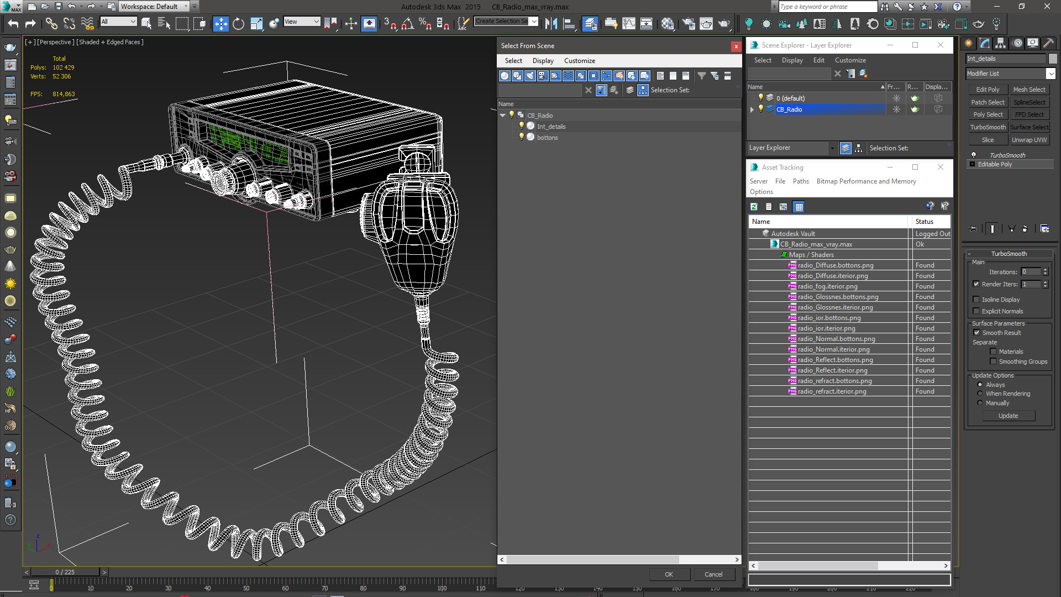The image size is (1061, 597).
Task: Open Customize menu in Select From Scene
Action: (x=579, y=61)
